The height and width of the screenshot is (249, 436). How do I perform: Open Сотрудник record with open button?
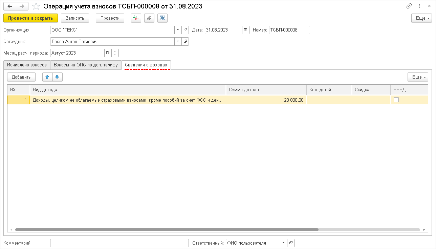click(185, 41)
